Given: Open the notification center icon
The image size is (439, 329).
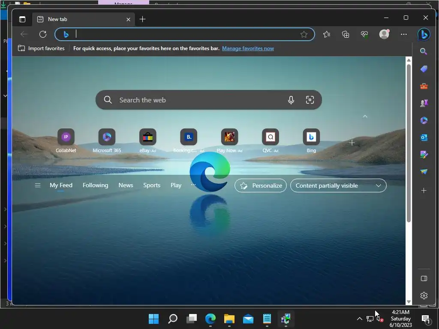Looking at the screenshot, I should pyautogui.click(x=426, y=319).
